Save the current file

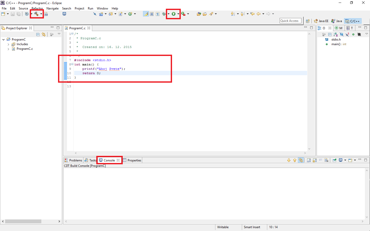tap(13, 14)
